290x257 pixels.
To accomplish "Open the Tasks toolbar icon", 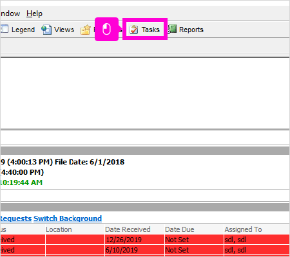I will [x=134, y=30].
